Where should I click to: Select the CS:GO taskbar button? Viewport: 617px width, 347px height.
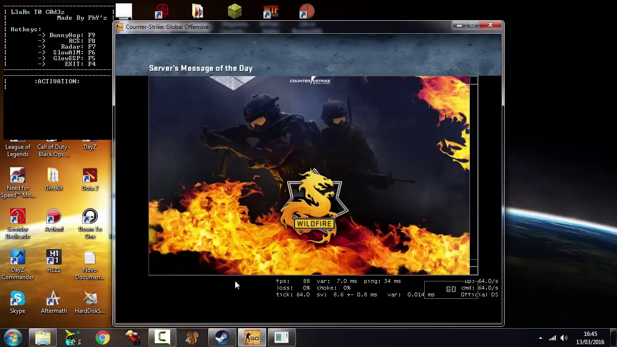point(252,337)
